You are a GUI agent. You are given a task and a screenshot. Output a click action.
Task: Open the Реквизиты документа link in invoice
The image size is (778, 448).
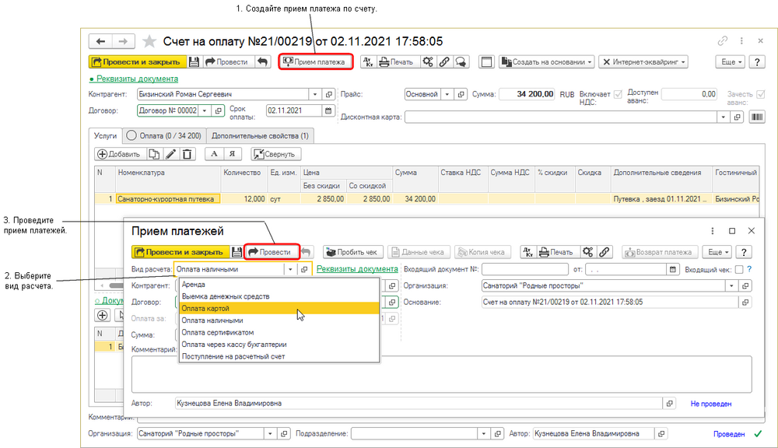[133, 79]
